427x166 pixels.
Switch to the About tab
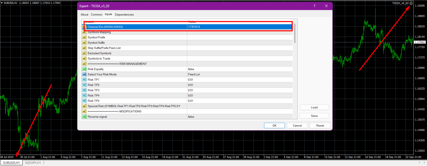[85, 15]
